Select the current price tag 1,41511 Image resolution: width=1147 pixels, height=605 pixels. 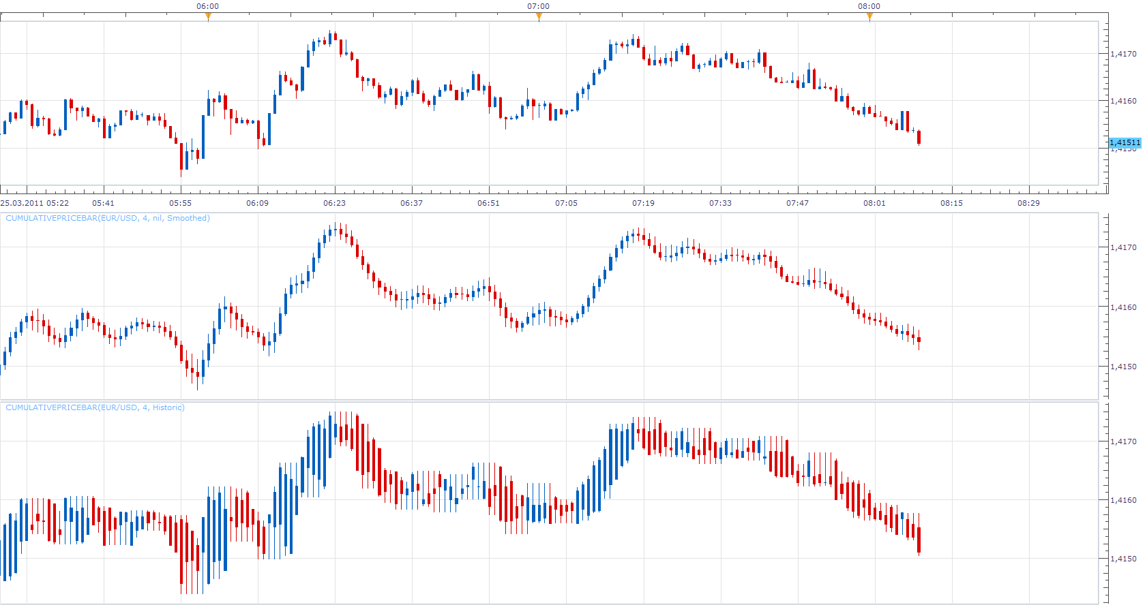(1124, 143)
